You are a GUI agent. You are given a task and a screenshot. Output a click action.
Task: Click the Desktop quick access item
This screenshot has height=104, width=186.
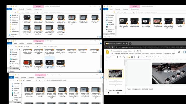pos(14,15)
